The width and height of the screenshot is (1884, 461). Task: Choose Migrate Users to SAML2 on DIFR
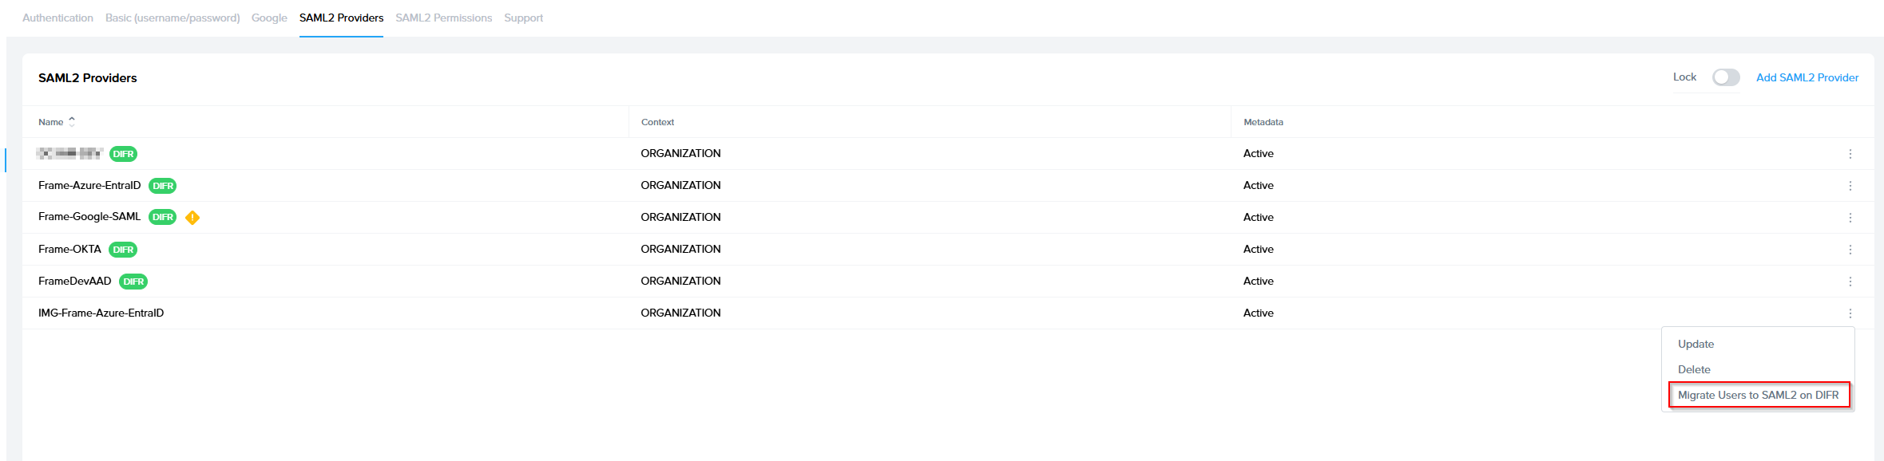coord(1758,395)
